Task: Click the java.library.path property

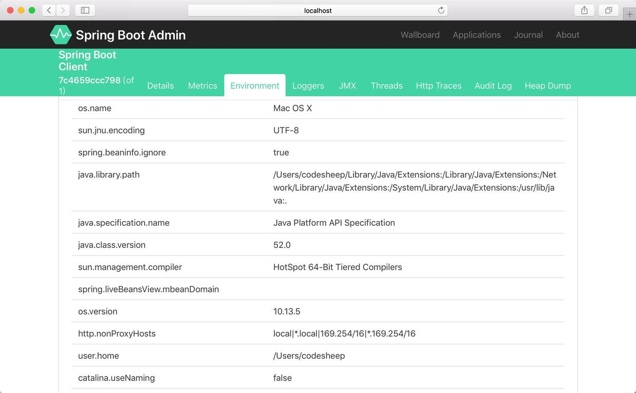Action: 109,174
